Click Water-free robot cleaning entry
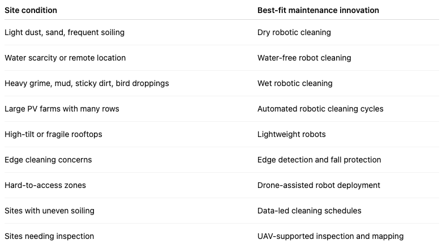Image resolution: width=442 pixels, height=248 pixels. (x=304, y=58)
